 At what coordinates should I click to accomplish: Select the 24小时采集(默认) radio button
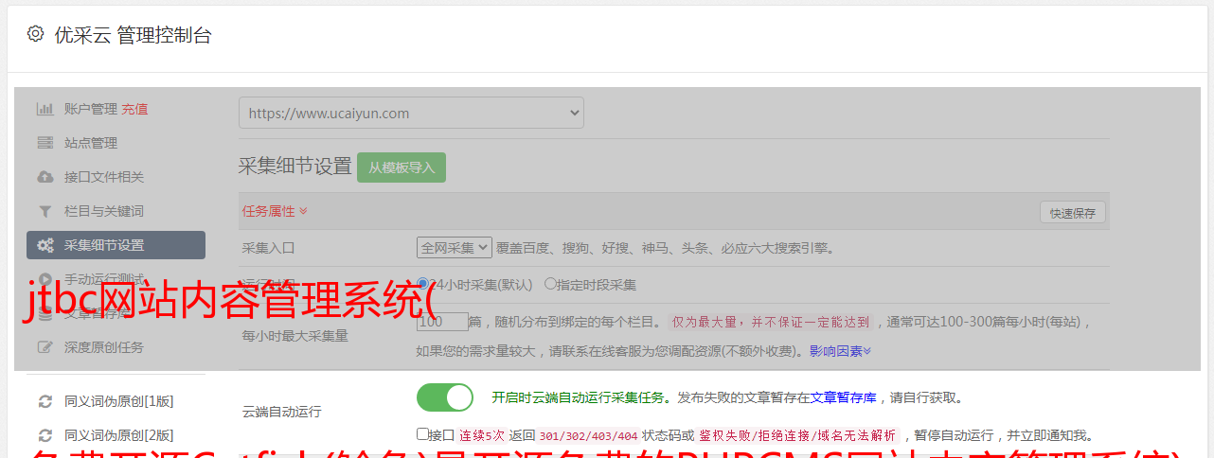[x=422, y=284]
